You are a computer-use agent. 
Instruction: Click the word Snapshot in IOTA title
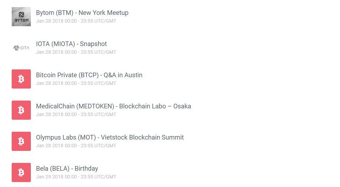click(x=94, y=44)
